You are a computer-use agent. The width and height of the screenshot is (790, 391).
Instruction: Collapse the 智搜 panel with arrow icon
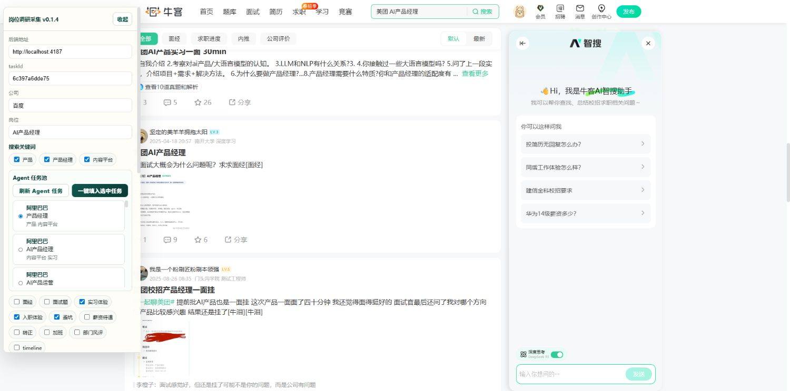tap(522, 44)
